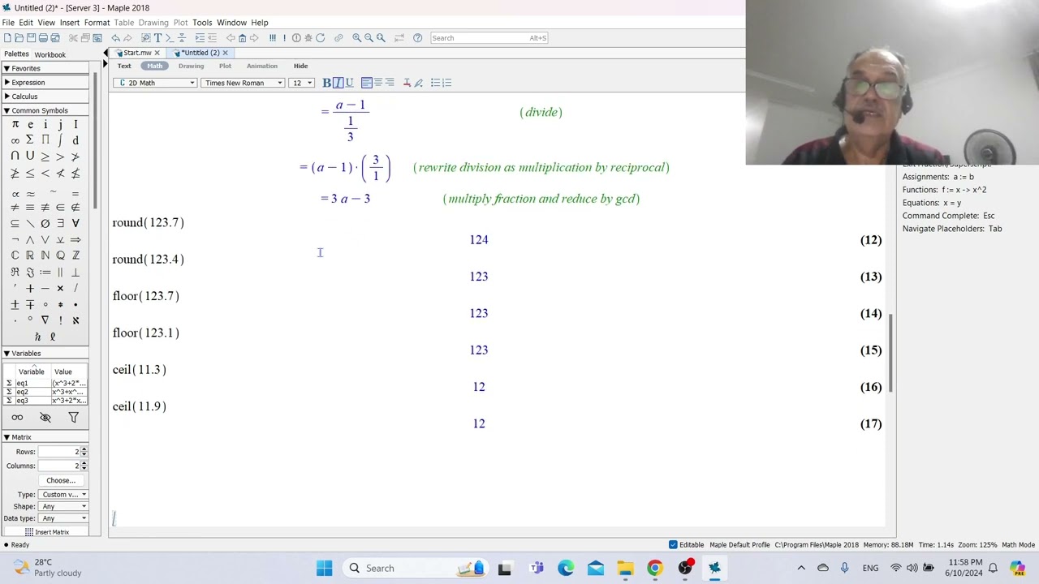Set right text alignment

389,83
